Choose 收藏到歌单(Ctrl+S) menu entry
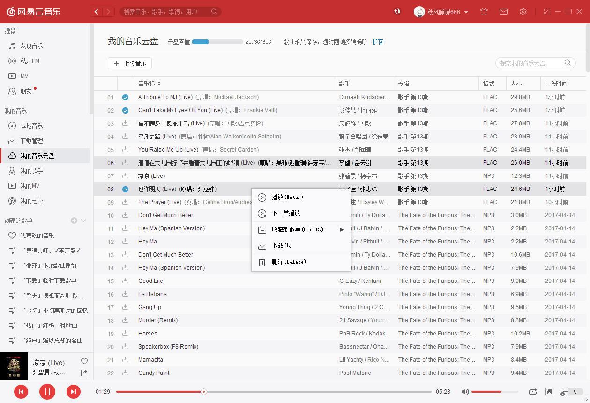The height and width of the screenshot is (403, 590). [x=301, y=229]
